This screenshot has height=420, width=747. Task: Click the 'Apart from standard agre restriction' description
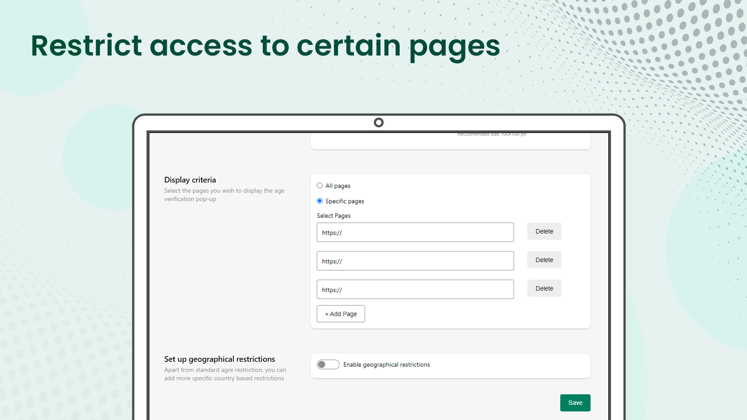point(225,374)
